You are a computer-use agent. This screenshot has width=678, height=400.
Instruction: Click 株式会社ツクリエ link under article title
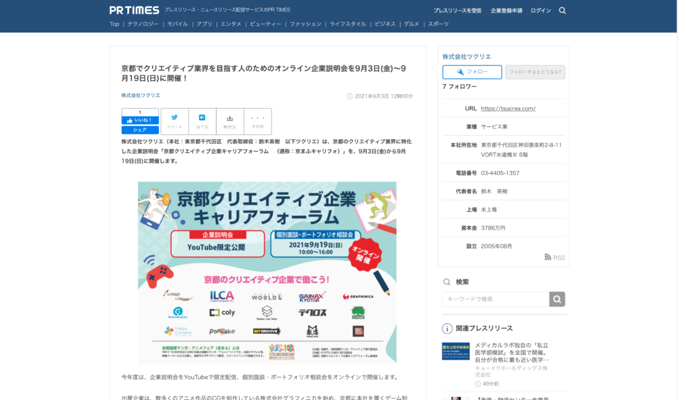coord(140,95)
